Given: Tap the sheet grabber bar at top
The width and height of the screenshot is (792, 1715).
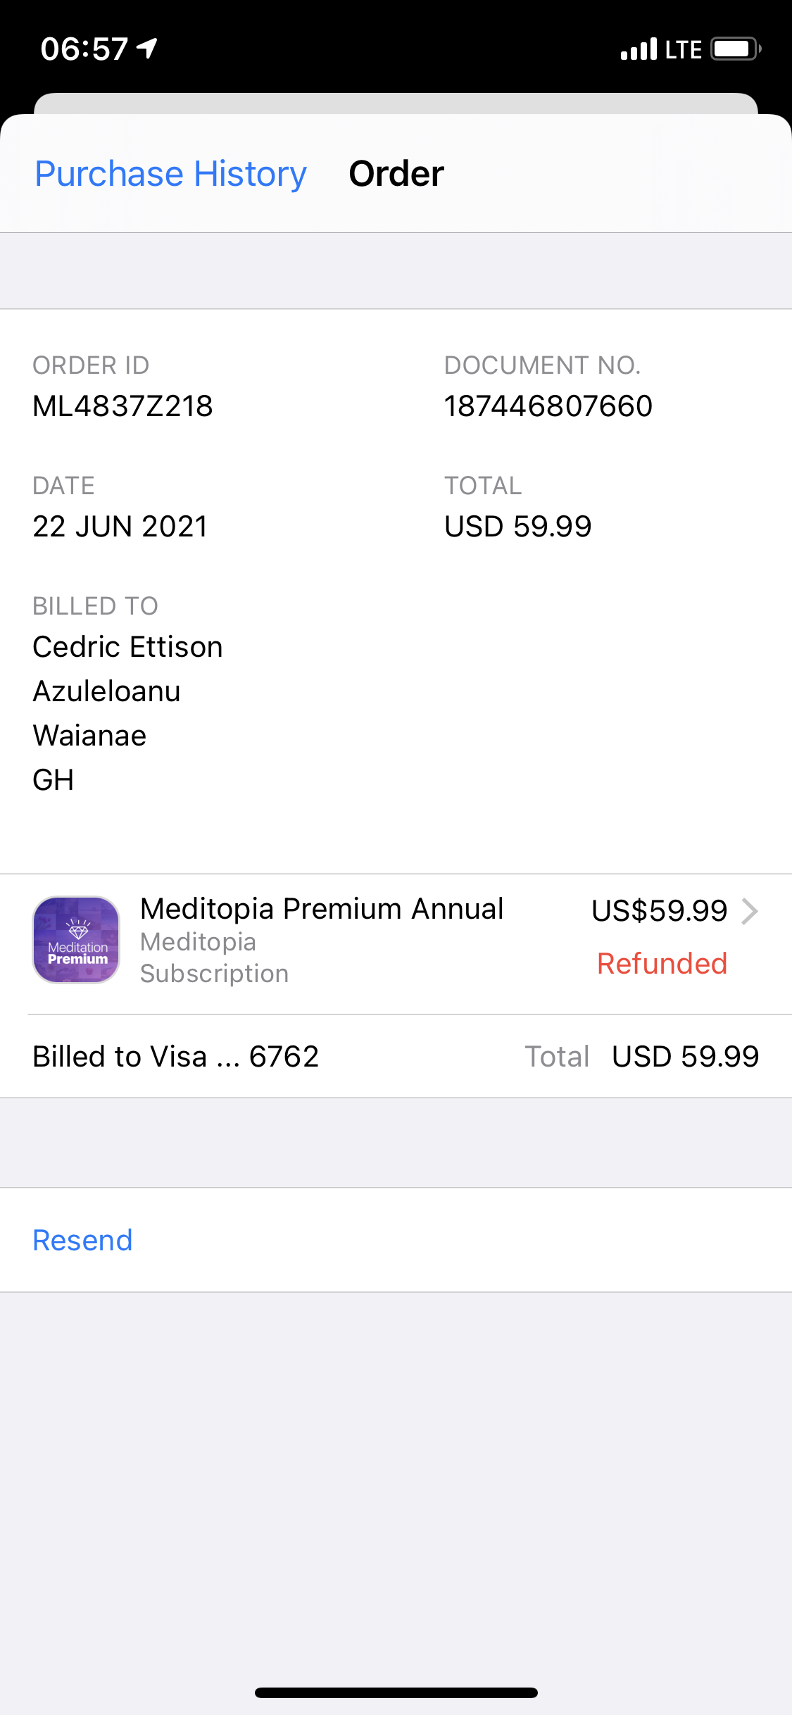Looking at the screenshot, I should click(x=396, y=103).
